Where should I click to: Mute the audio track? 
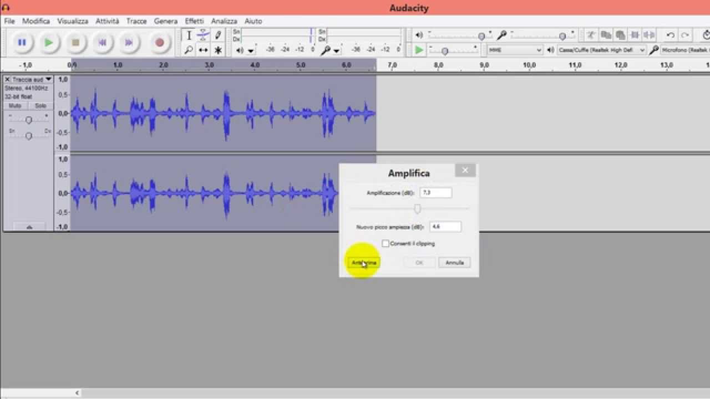coord(15,105)
